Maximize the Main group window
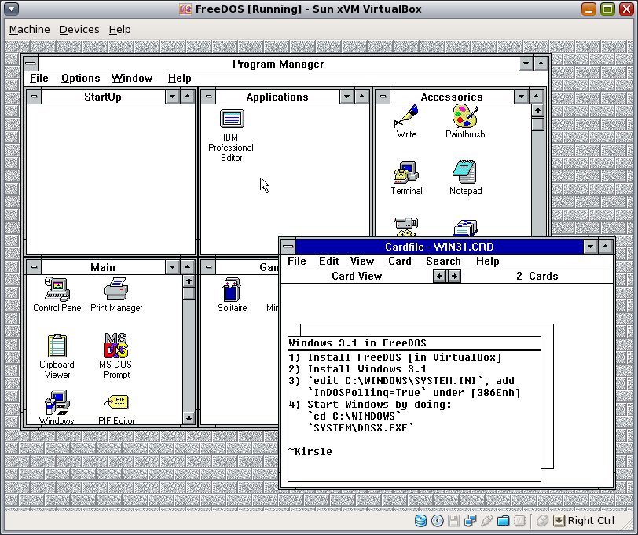638x535 pixels. coord(188,267)
